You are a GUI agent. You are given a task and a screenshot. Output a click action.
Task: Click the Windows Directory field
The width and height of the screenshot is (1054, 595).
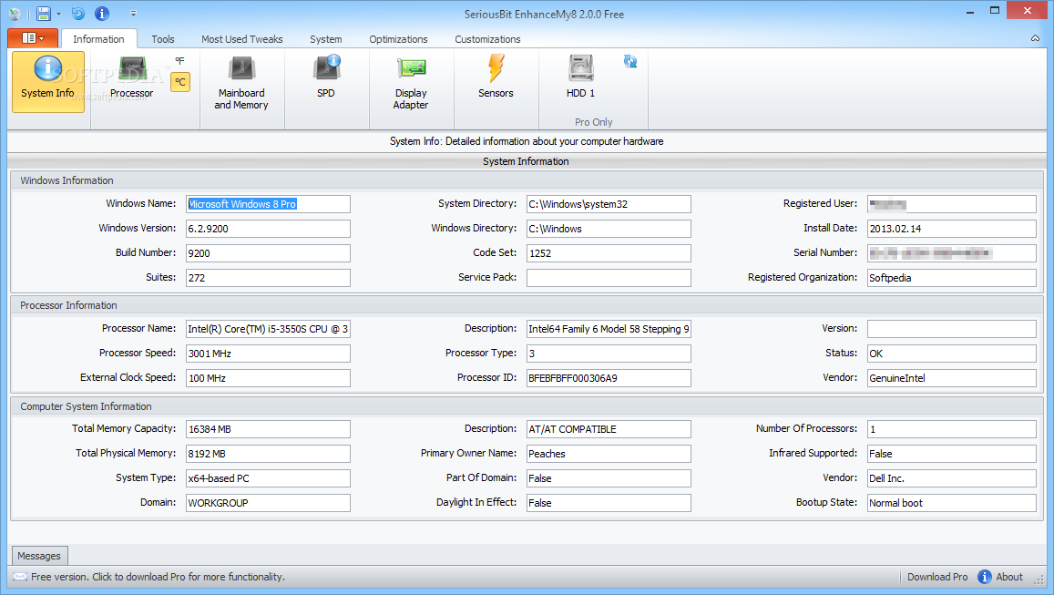click(x=609, y=229)
